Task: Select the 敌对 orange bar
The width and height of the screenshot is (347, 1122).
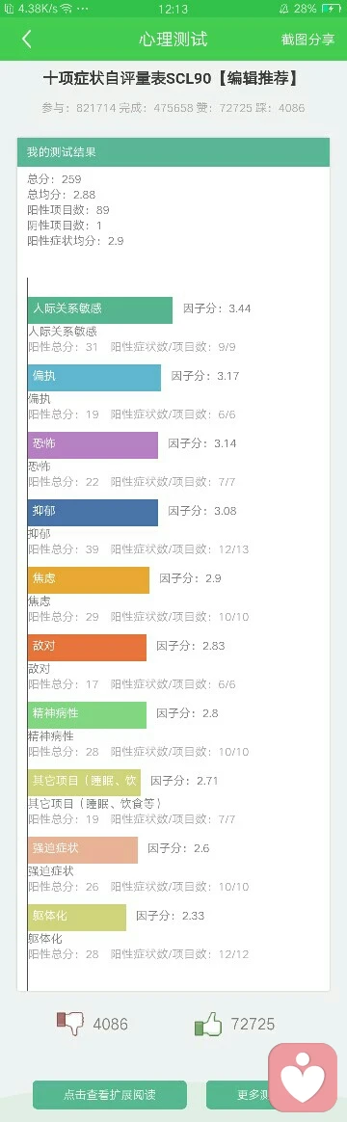Action: tap(88, 647)
